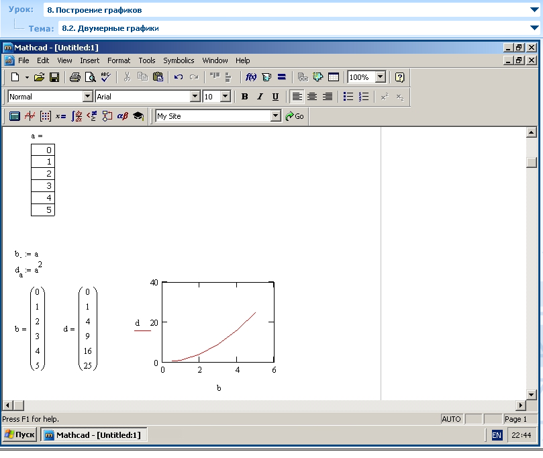Toggle bulleted list formatting
Image resolution: width=543 pixels, height=458 pixels.
click(348, 97)
